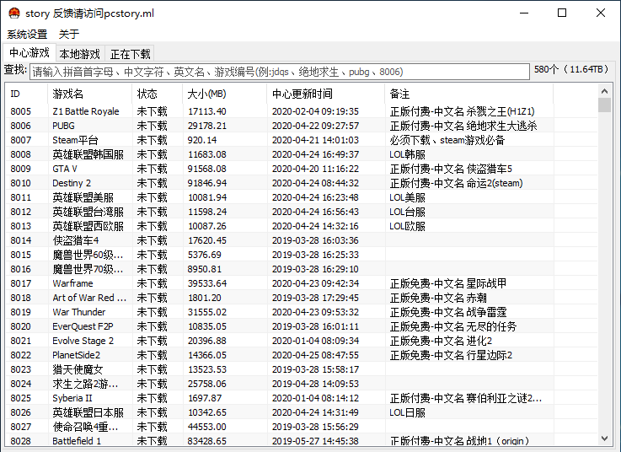Select the 侠盗猎车4 row
The height and width of the screenshot is (452, 621).
coord(301,240)
